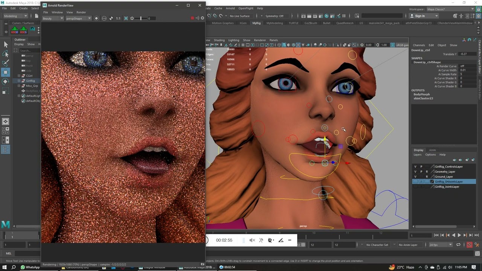Click the pause IPR icon on status line

[344, 16]
